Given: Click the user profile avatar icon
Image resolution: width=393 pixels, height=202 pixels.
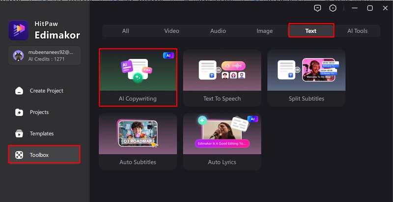Looking at the screenshot, I should 18,55.
